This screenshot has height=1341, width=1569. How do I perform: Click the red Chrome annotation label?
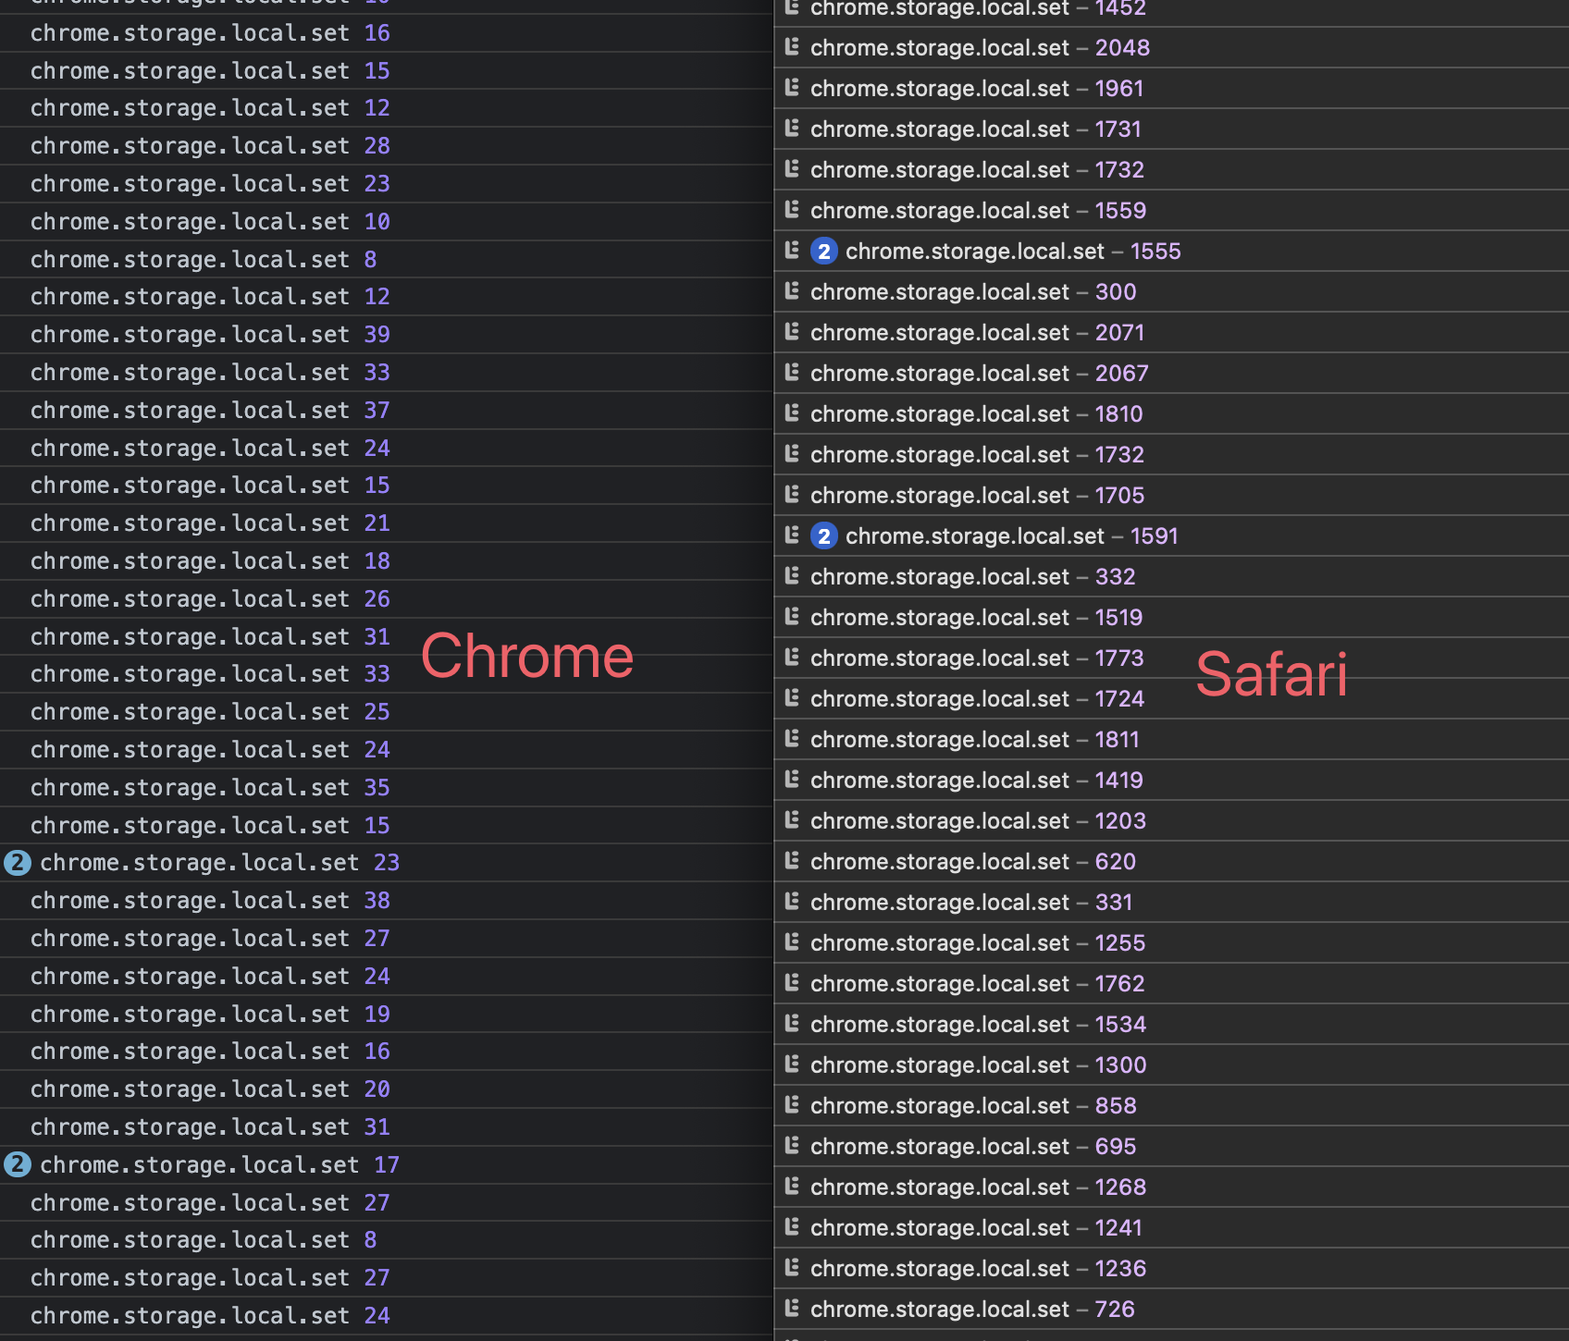527,657
